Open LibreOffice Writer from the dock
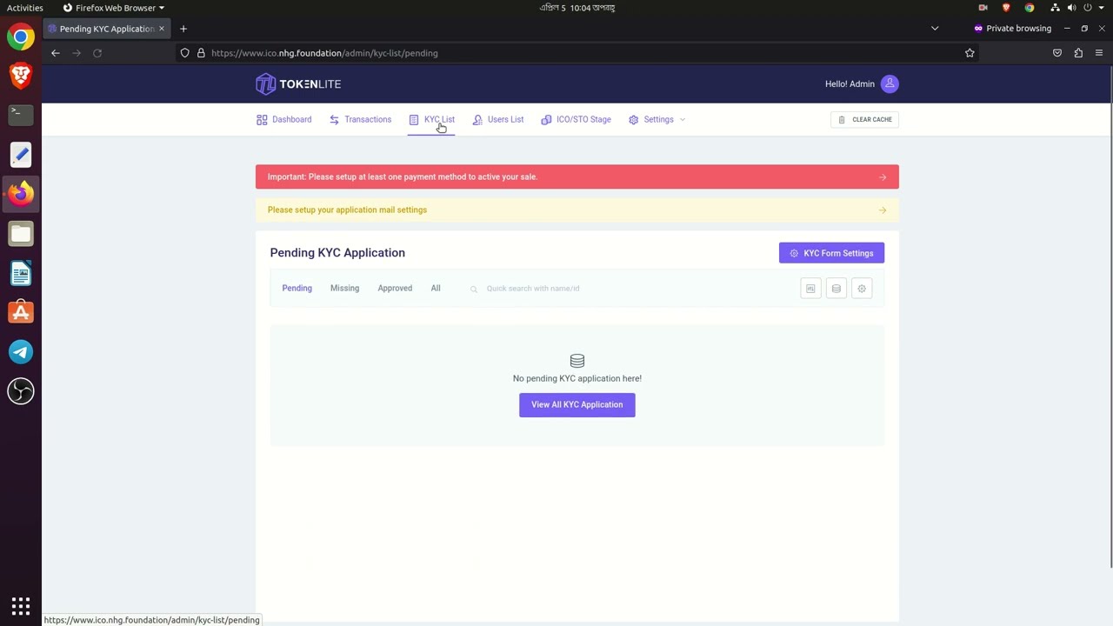Image resolution: width=1113 pixels, height=626 pixels. [x=21, y=274]
